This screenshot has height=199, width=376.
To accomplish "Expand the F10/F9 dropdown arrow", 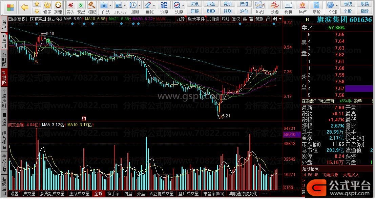I will [125, 5].
